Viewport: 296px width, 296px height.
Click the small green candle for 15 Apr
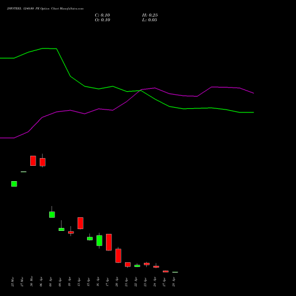click(90, 239)
